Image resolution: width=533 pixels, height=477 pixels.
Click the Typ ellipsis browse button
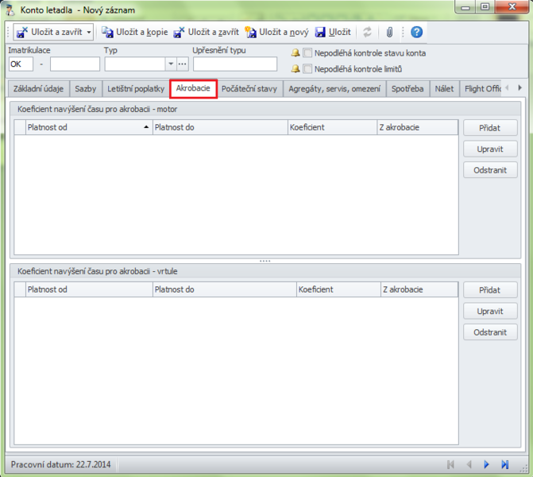(x=183, y=64)
